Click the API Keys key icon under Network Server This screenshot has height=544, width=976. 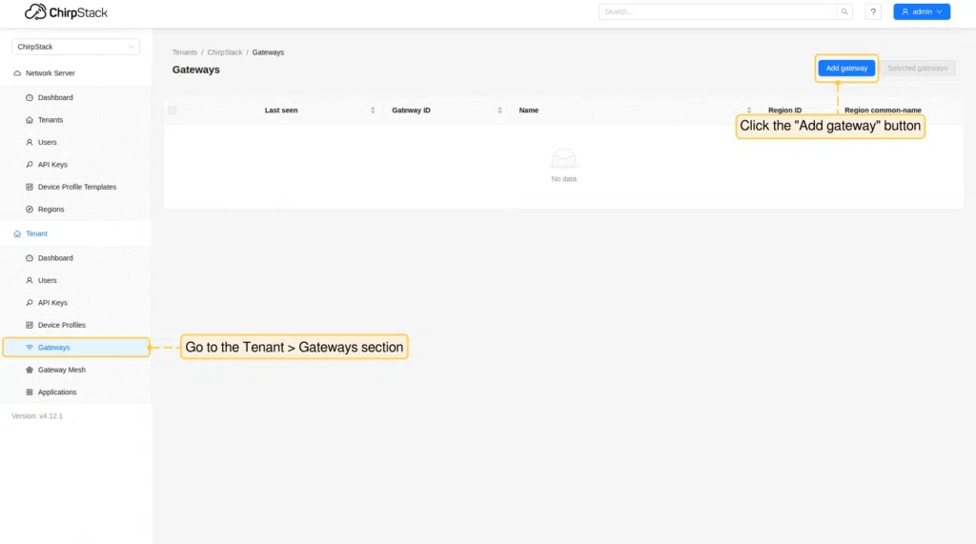(x=30, y=165)
